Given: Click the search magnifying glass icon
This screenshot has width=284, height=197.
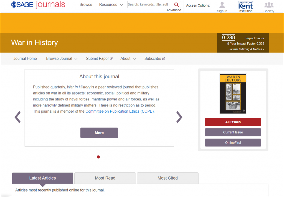Looking at the screenshot, I should (x=176, y=5).
